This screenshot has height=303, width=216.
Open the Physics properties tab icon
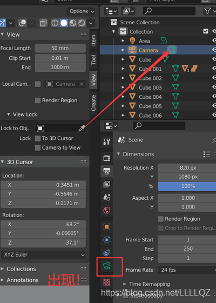pyautogui.click(x=106, y=240)
